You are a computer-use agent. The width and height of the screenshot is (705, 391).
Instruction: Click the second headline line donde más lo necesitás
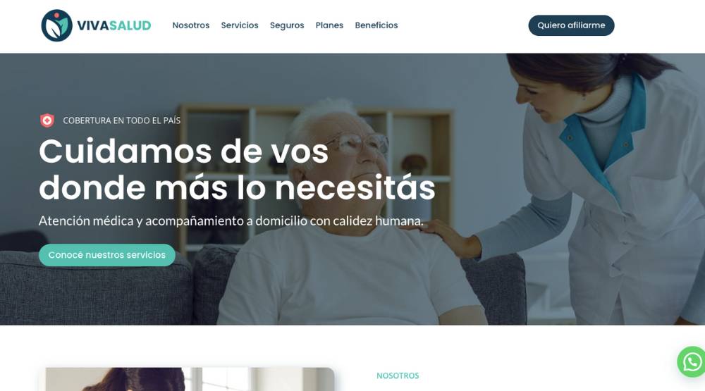(237, 187)
